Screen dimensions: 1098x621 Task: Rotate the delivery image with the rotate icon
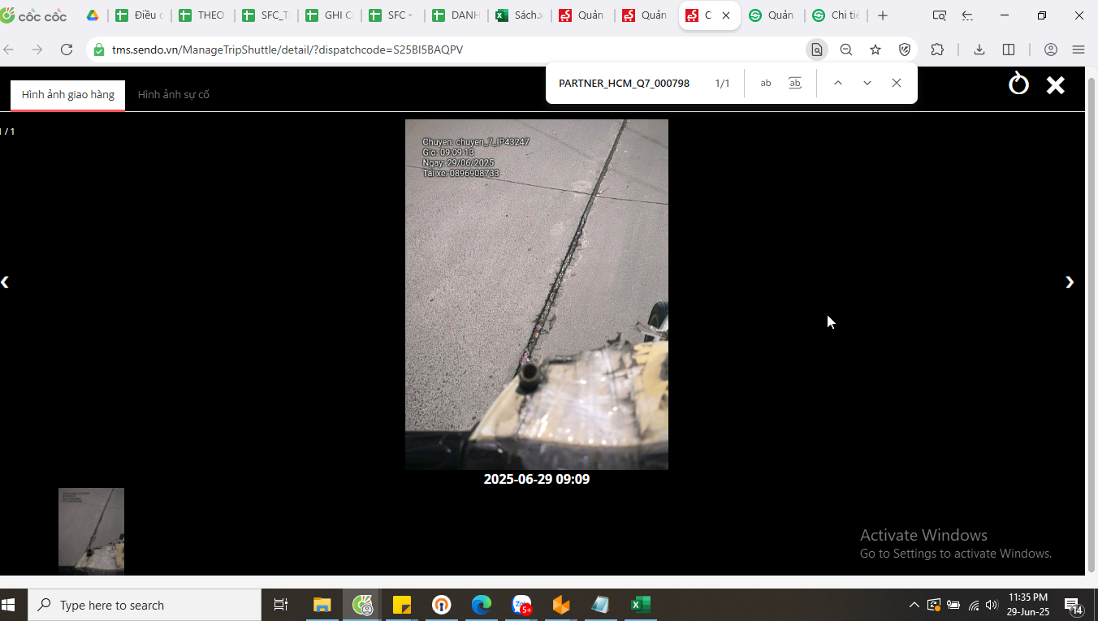pyautogui.click(x=1018, y=84)
